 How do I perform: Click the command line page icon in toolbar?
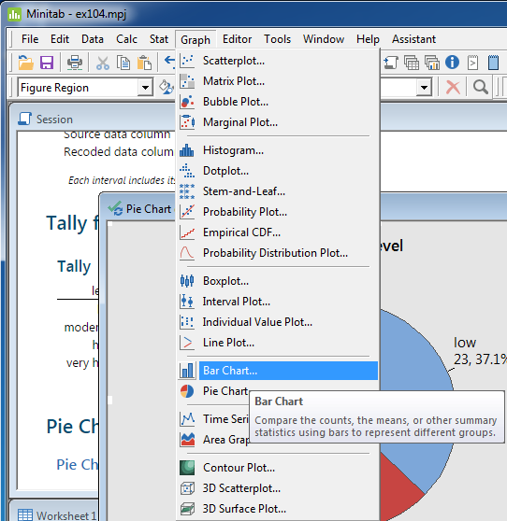click(472, 63)
